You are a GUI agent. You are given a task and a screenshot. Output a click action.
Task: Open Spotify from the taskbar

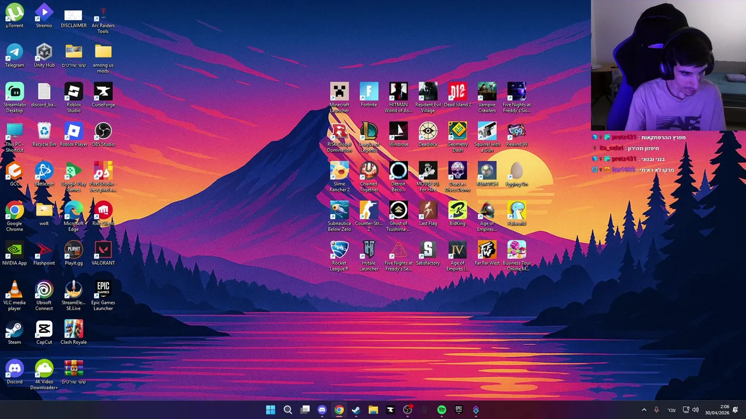coord(442,410)
